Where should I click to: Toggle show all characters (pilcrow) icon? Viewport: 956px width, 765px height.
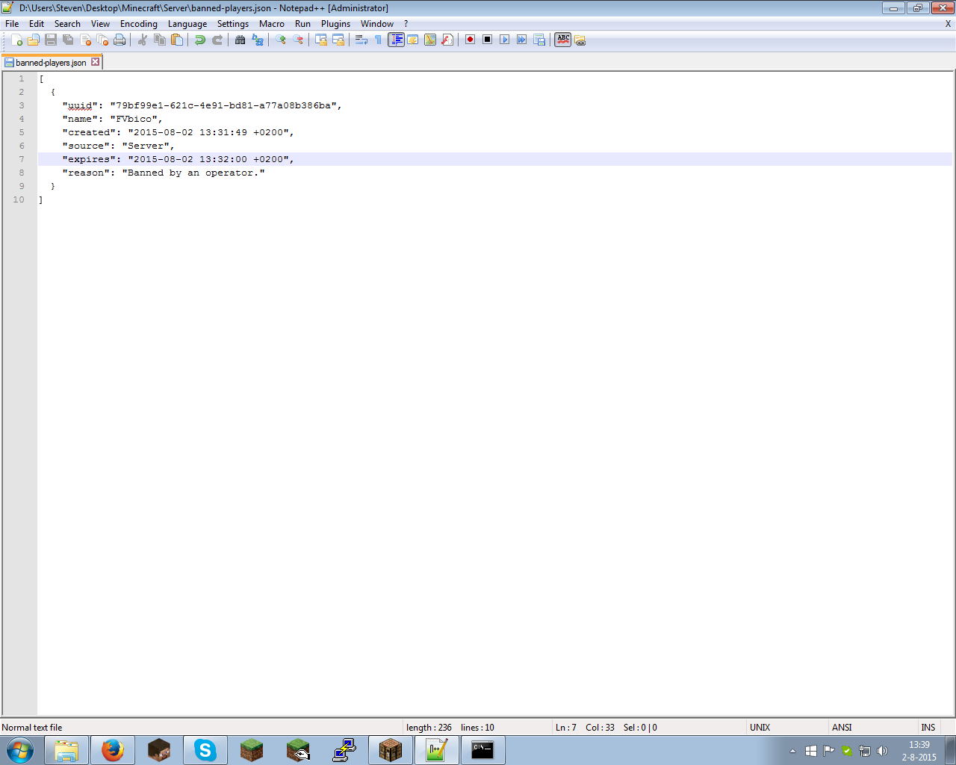pos(378,40)
